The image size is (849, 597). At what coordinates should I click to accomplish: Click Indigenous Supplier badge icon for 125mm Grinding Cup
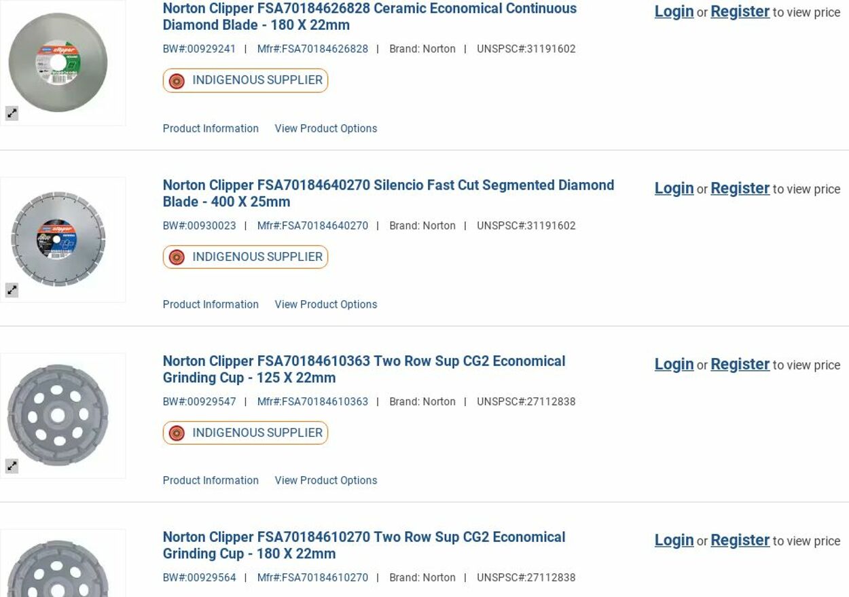[x=177, y=433]
